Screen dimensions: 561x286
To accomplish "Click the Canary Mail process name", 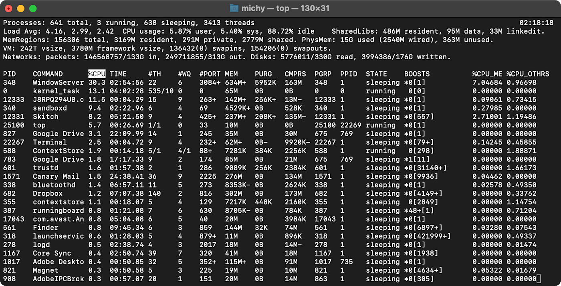I will point(56,176).
